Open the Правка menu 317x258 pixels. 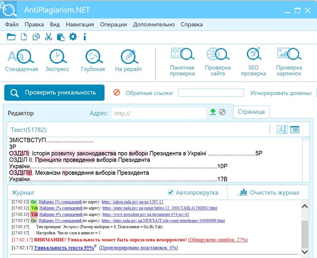(34, 24)
